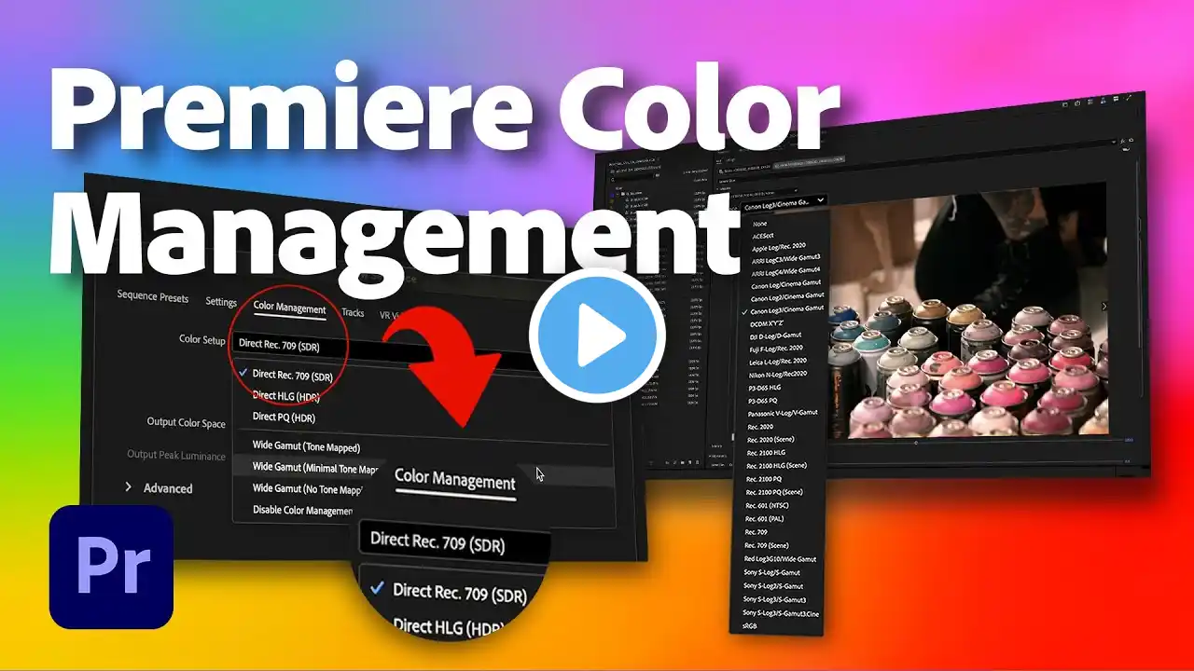Pick Red Log3G10/Wide Gamut
The height and width of the screenshot is (671, 1194).
pyautogui.click(x=780, y=559)
